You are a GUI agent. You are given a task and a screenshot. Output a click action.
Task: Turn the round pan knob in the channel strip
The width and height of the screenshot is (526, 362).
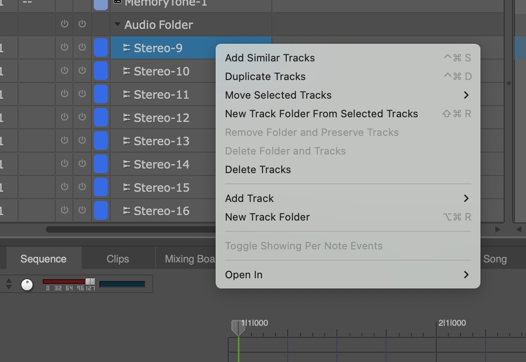27,285
